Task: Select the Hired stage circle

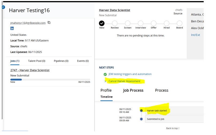Action: click(166, 23)
